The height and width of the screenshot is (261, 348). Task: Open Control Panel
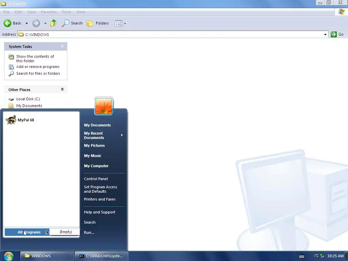click(96, 179)
